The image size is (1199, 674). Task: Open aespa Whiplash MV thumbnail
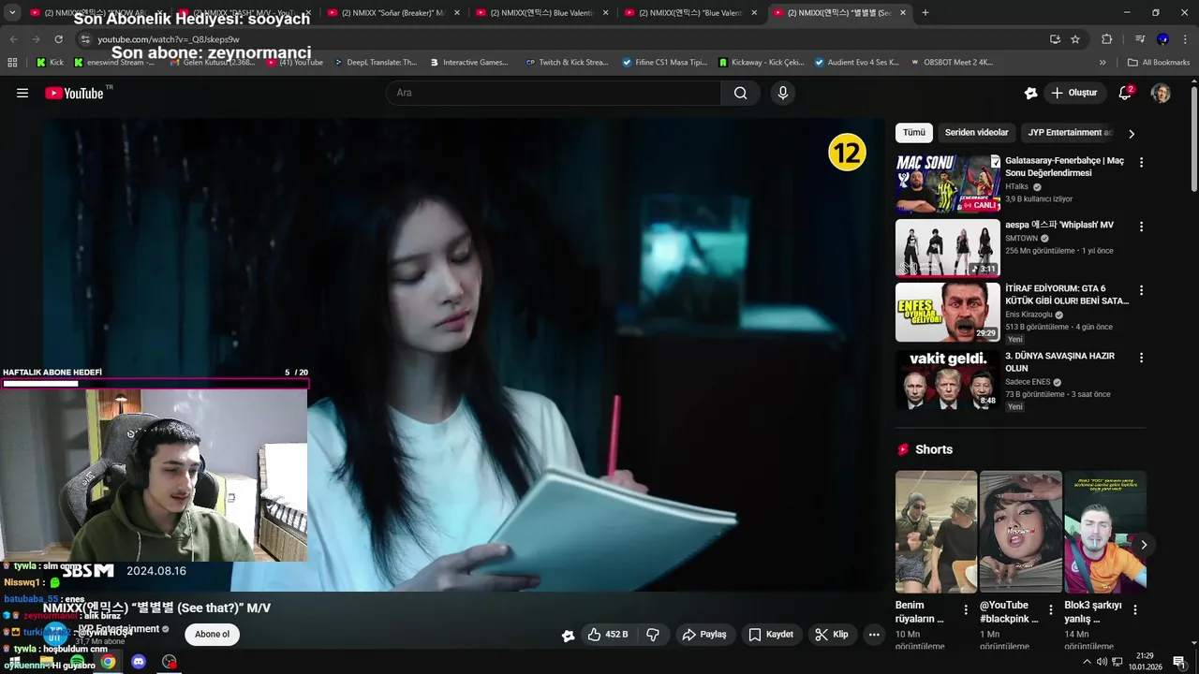947,248
